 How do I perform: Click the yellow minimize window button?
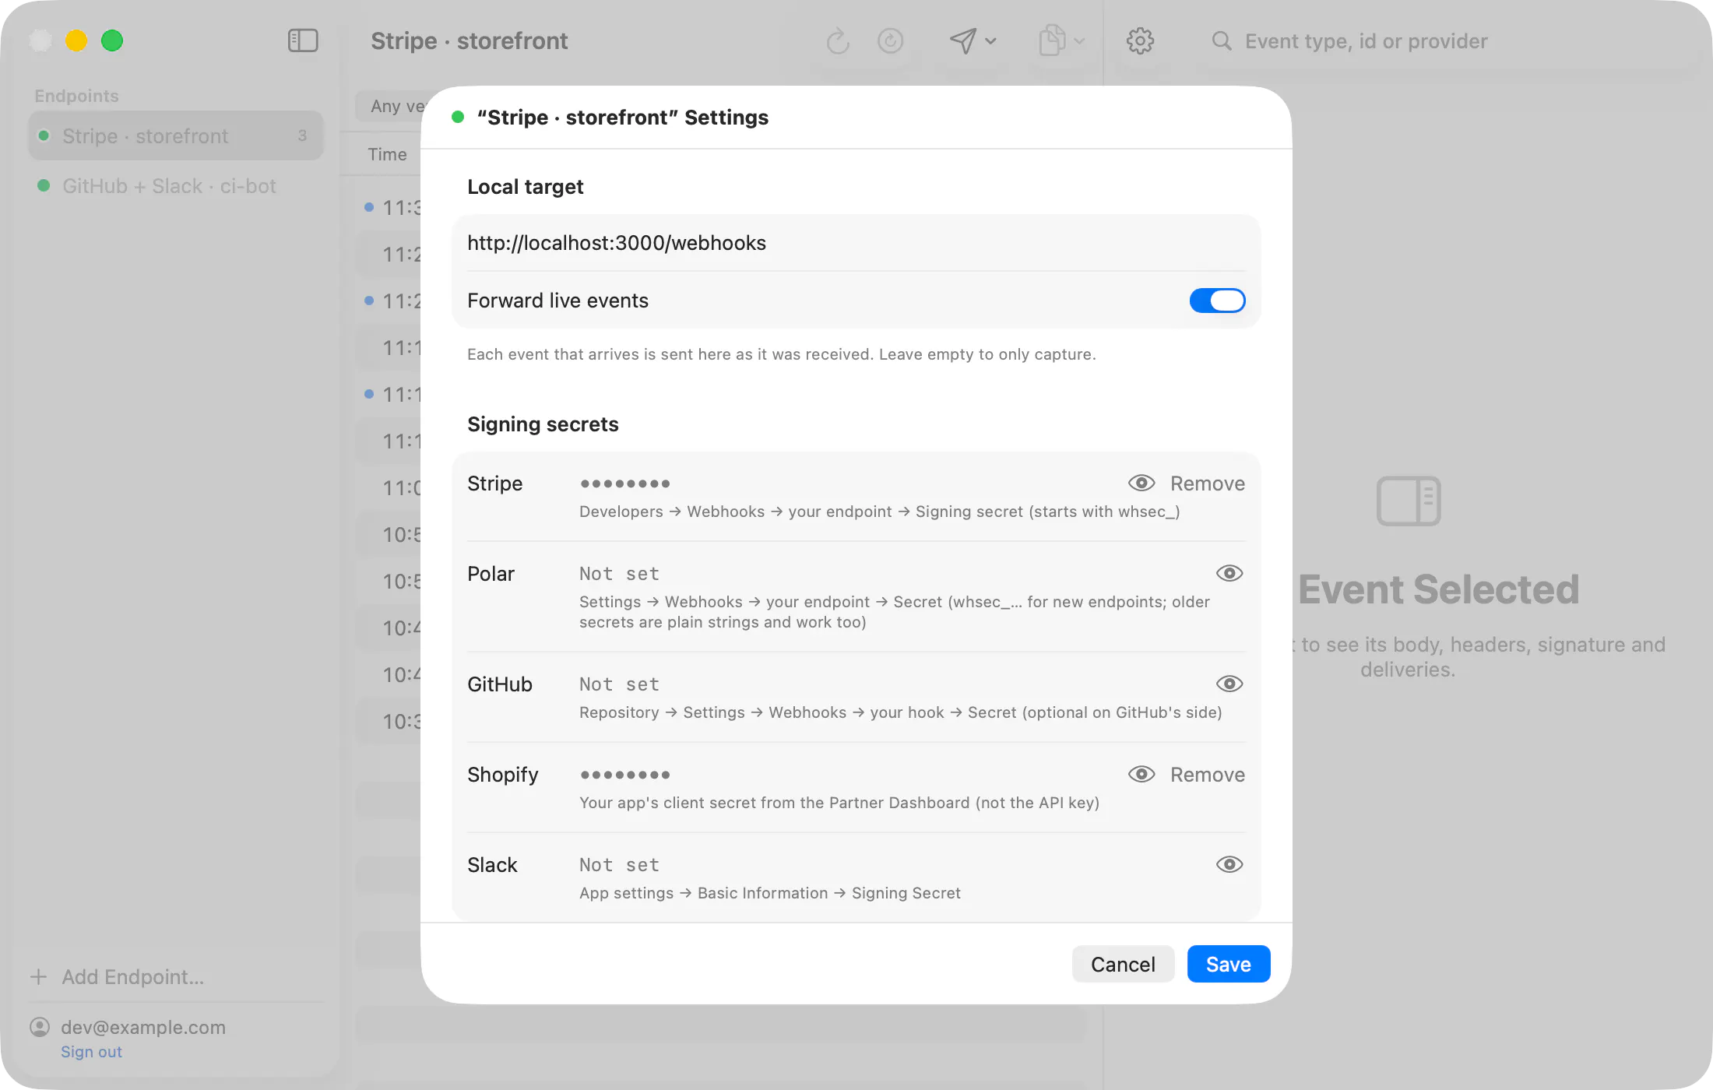pyautogui.click(x=76, y=40)
